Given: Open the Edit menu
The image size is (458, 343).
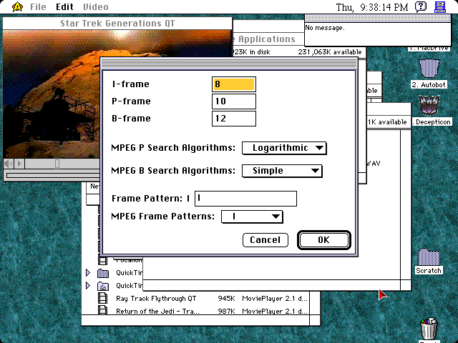Looking at the screenshot, I should [64, 7].
